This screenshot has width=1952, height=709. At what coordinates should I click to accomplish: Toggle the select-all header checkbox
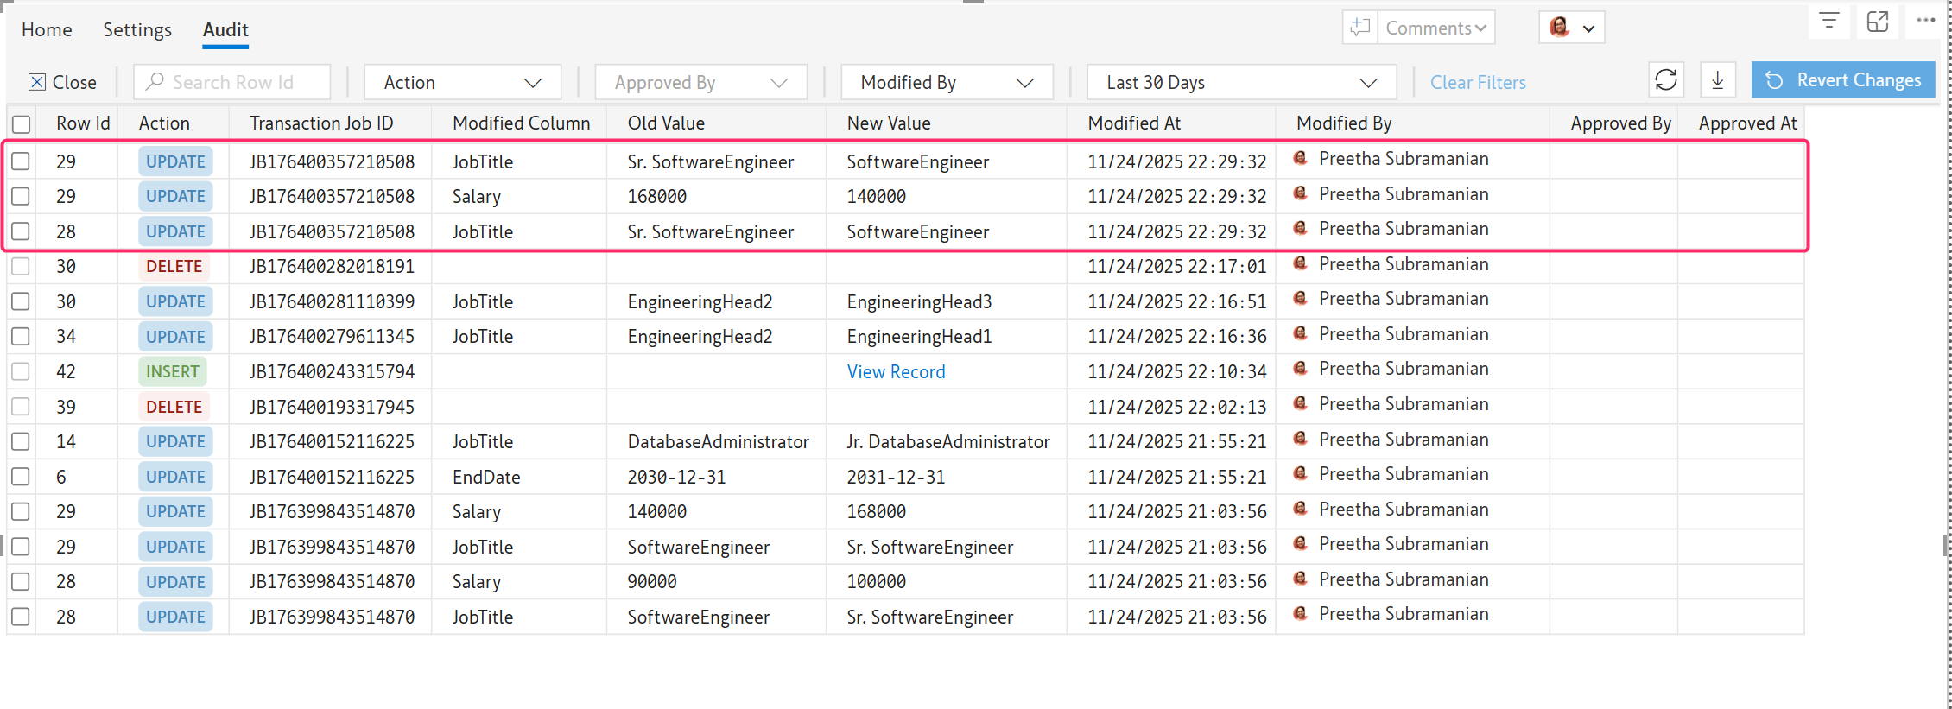(22, 124)
